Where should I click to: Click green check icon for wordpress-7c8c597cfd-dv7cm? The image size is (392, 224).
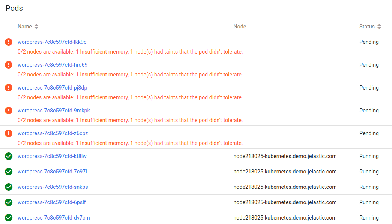9,218
